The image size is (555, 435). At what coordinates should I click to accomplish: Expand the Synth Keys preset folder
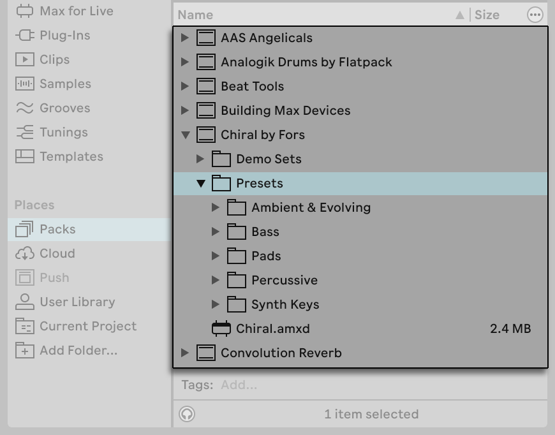click(216, 304)
